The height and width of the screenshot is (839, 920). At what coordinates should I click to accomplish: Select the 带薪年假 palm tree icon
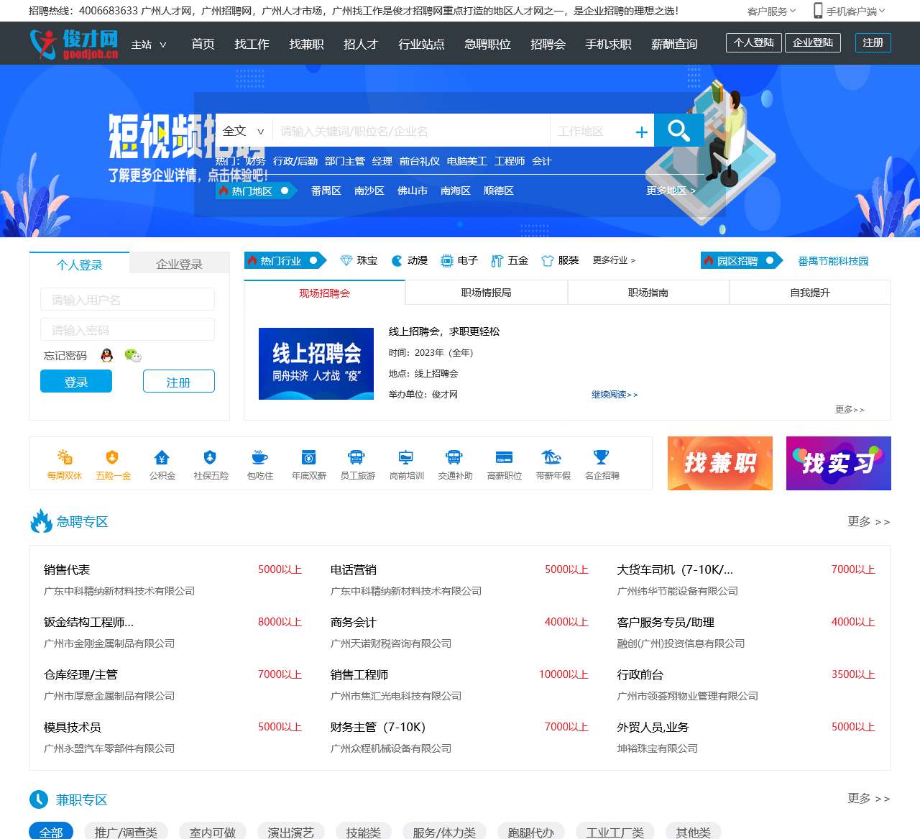[552, 458]
